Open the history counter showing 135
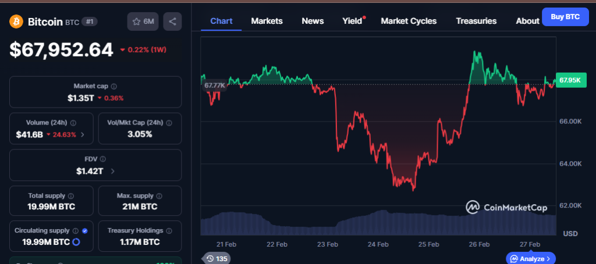This screenshot has height=264, width=596. click(x=215, y=258)
